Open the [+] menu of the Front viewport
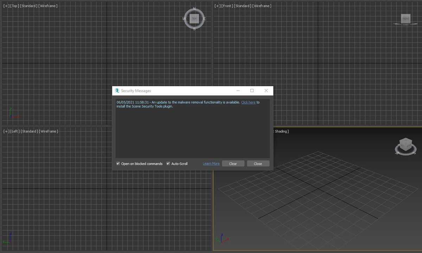This screenshot has width=422, height=253. click(x=218, y=6)
